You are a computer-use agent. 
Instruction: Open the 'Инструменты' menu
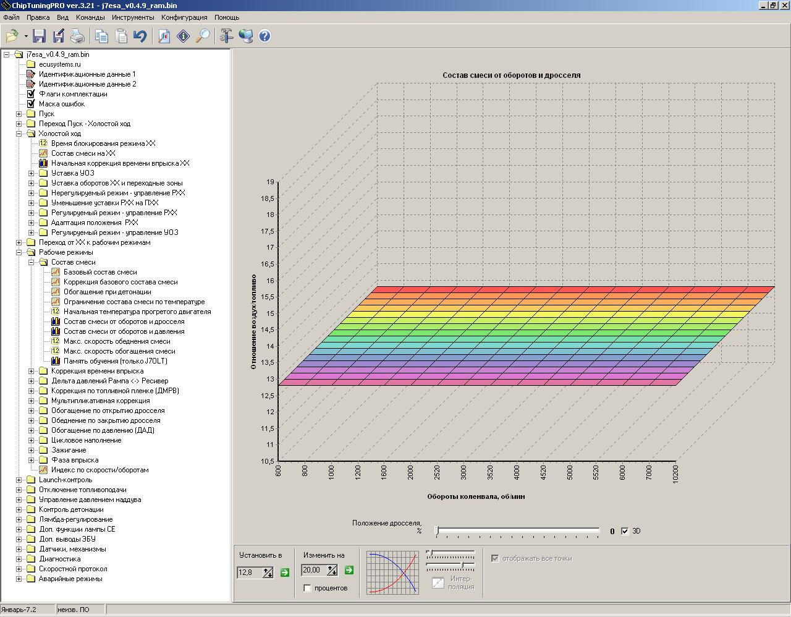pyautogui.click(x=133, y=18)
